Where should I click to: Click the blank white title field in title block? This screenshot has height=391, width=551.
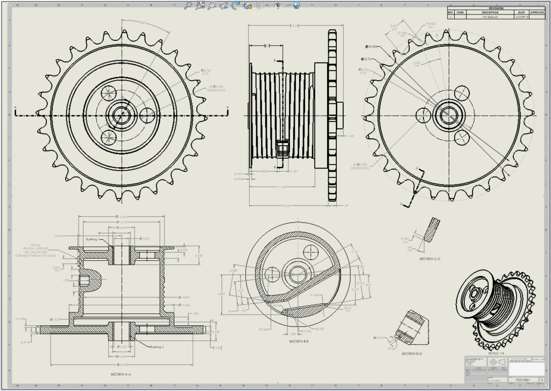[x=526, y=369]
